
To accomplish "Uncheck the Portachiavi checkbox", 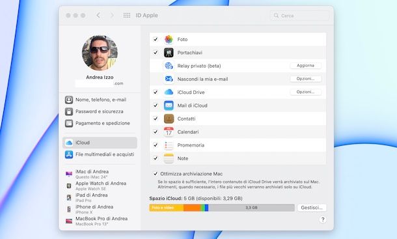I will 156,53.
